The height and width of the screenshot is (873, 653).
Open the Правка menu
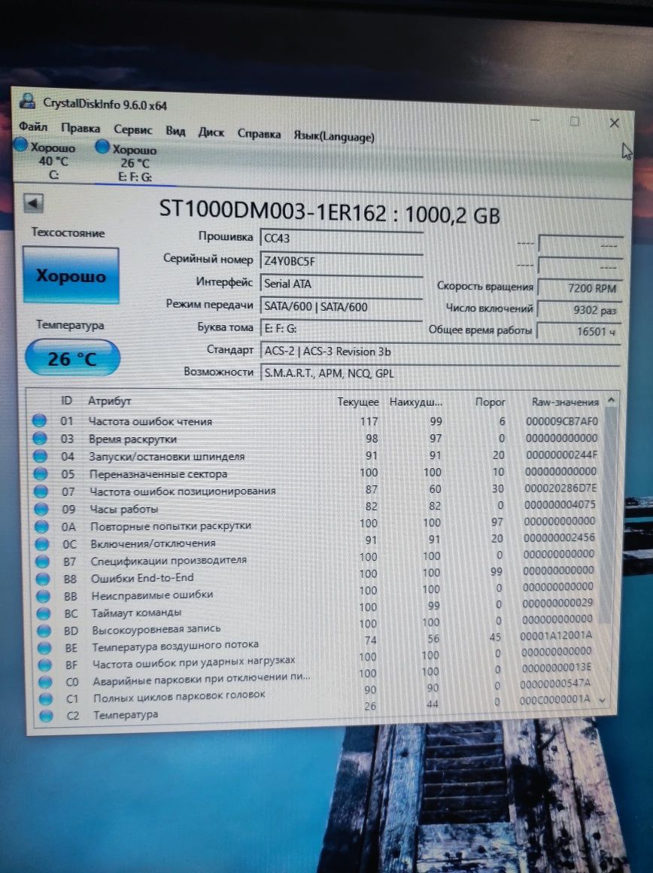[80, 129]
